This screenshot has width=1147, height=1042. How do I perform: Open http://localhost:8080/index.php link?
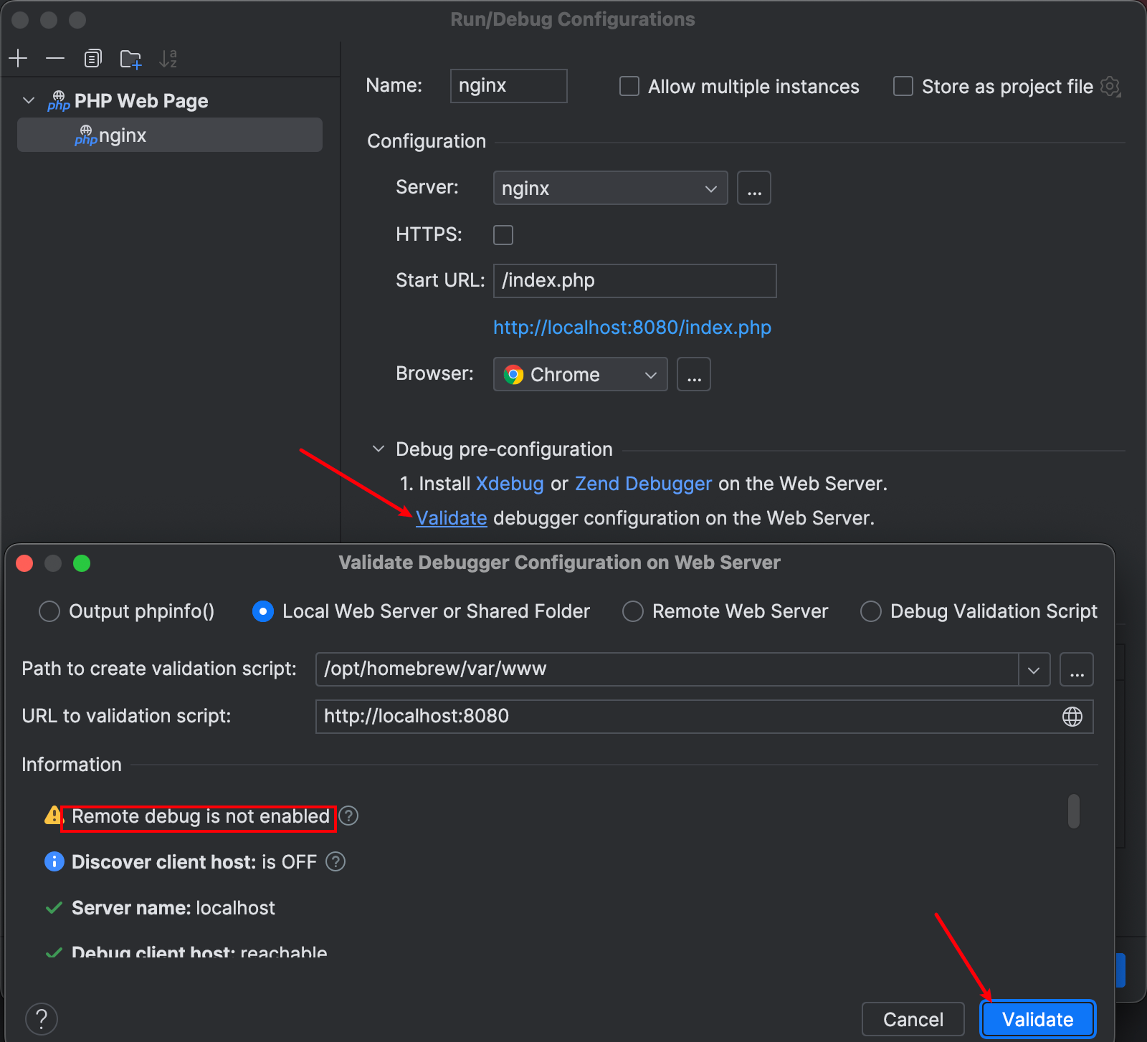tap(632, 328)
